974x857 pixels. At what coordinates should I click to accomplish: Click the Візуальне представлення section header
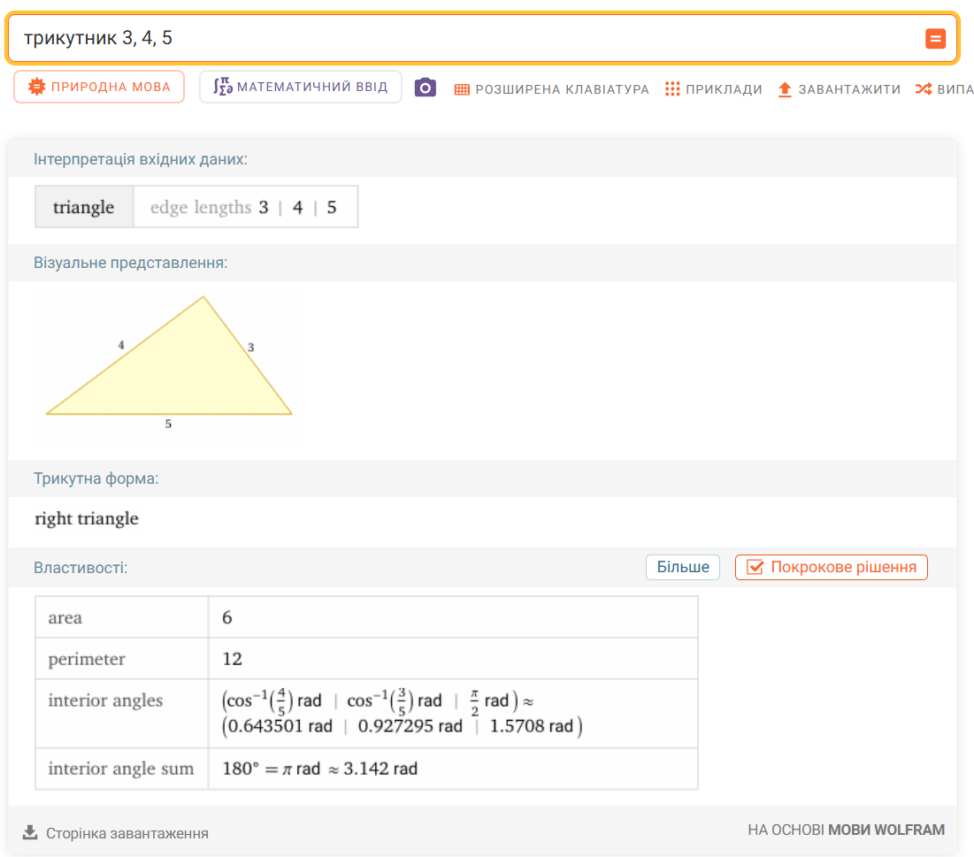pyautogui.click(x=130, y=264)
